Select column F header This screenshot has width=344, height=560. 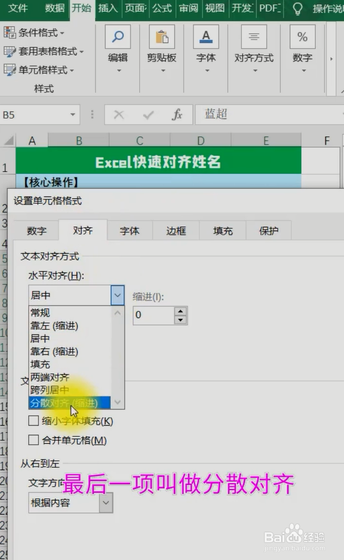(327, 141)
